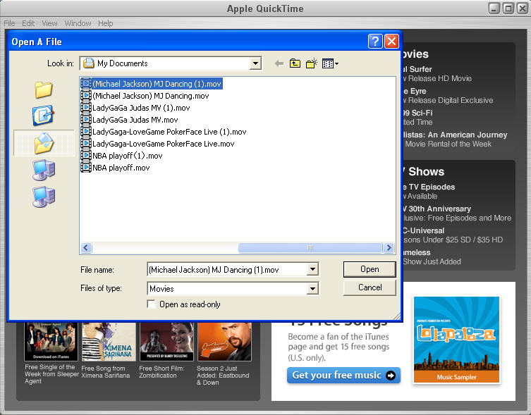Minimize the Apple QuickTime window
Image resolution: width=531 pixels, height=415 pixels.
tap(494, 8)
